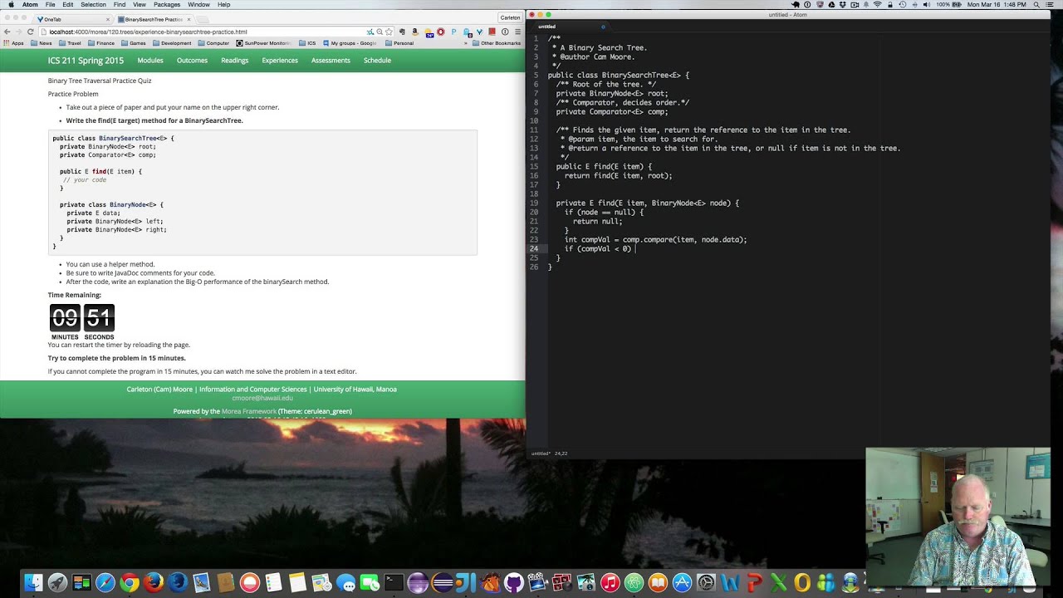
Task: Open the Edit menu
Action: pos(68,5)
